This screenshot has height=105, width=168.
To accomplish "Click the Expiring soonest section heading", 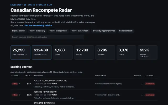I will pos(22,67).
